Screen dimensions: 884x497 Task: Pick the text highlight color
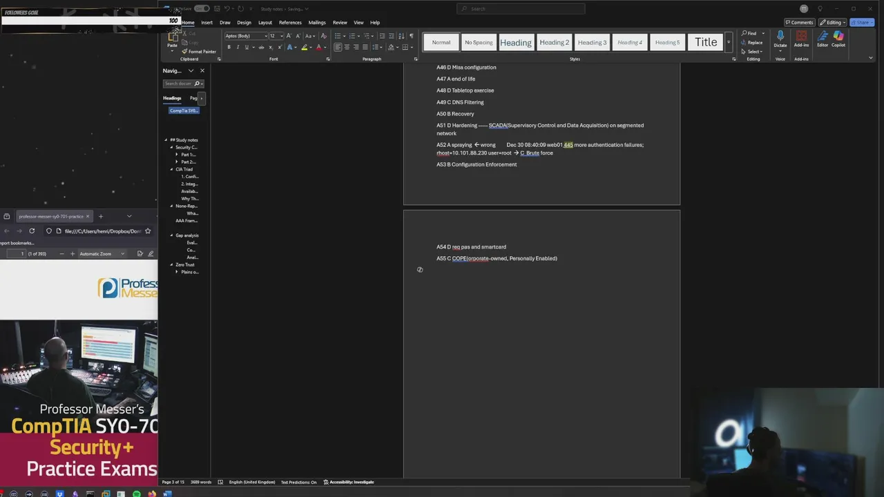(x=304, y=47)
